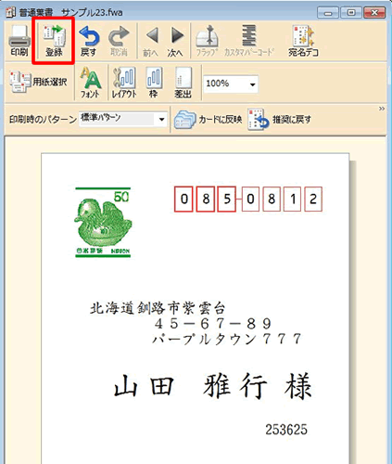
Task: Click the 差出 sender icon
Action: click(x=183, y=83)
